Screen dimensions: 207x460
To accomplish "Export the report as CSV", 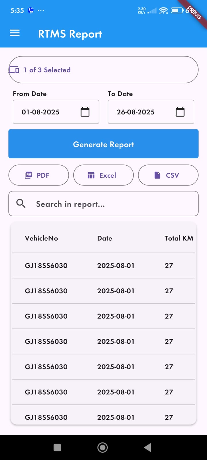I will 168,175.
